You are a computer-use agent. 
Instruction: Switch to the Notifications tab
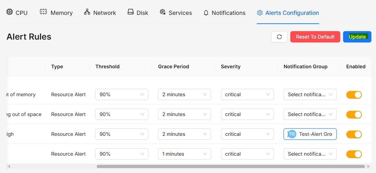click(x=224, y=13)
